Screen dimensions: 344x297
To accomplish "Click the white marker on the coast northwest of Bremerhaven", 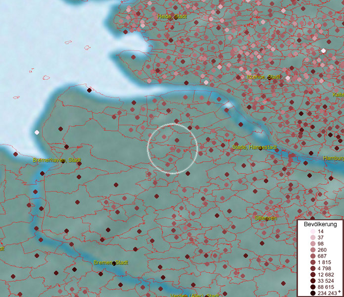I will [37, 132].
